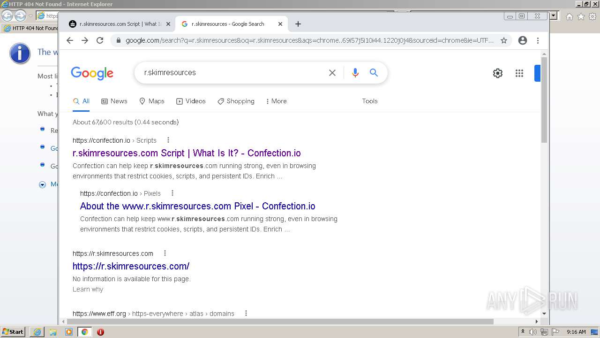The image size is (600, 338).
Task: Open About the www.r.skimresources.com Pixel result
Action: (198, 206)
